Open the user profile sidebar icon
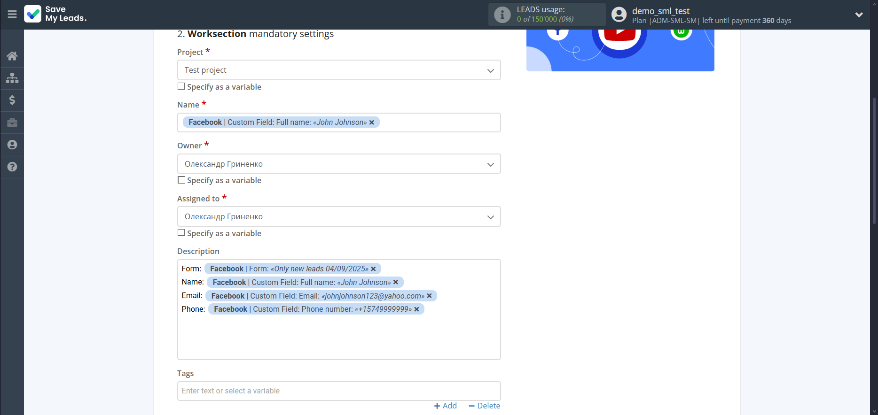This screenshot has height=415, width=878. 12,145
